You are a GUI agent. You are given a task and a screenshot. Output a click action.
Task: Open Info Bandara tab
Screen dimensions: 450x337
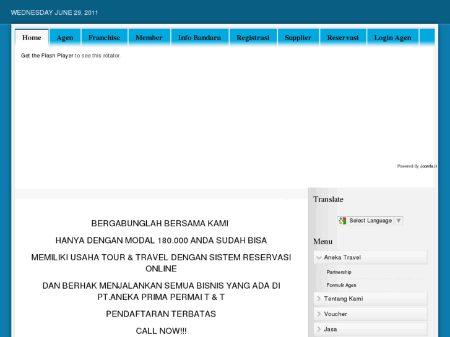[199, 38]
